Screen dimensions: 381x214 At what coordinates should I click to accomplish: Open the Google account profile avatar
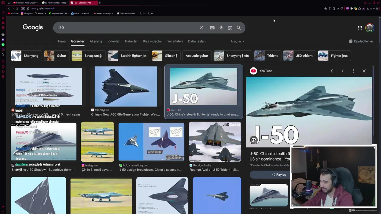tap(370, 28)
